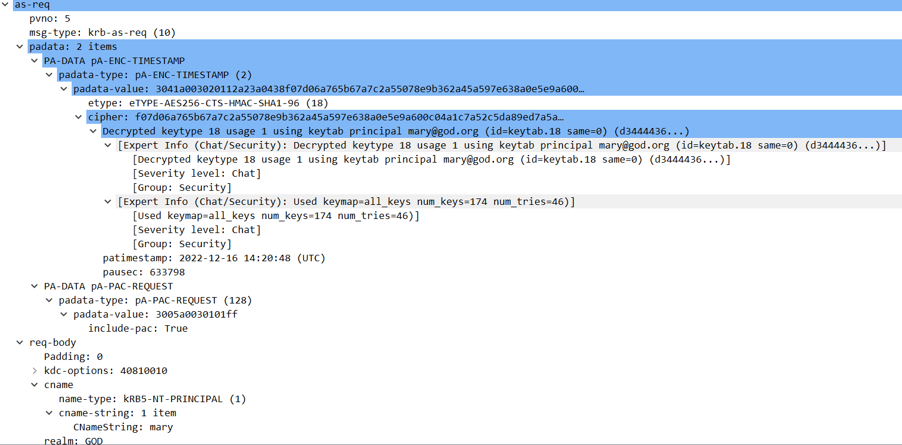Collapse the cname node
The image size is (902, 445).
point(35,385)
